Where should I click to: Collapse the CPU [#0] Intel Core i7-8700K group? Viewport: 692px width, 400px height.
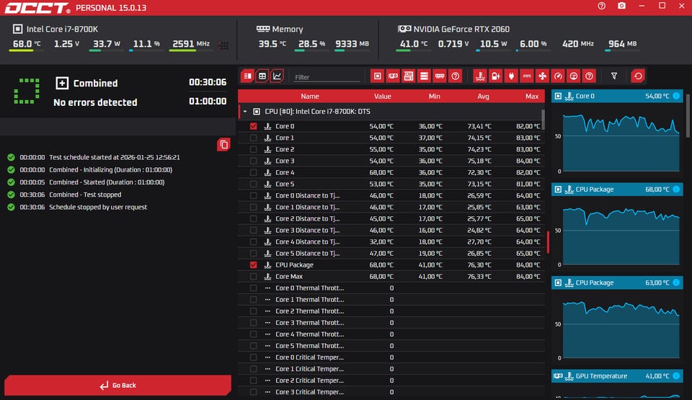click(x=245, y=112)
